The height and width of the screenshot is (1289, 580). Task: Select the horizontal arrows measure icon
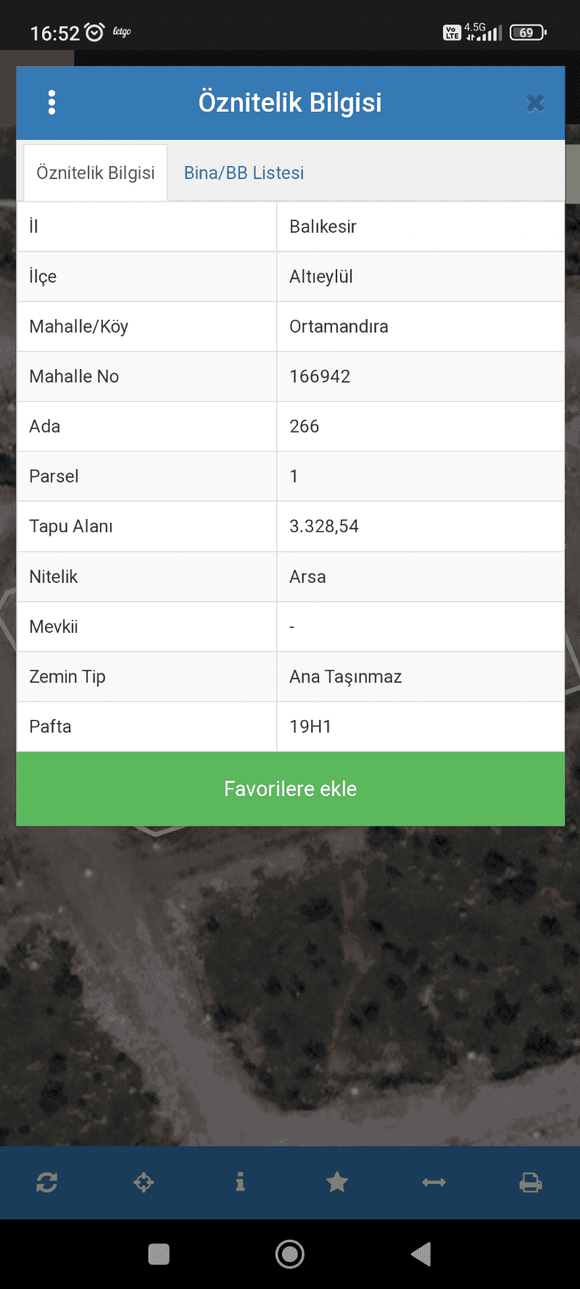point(434,1182)
